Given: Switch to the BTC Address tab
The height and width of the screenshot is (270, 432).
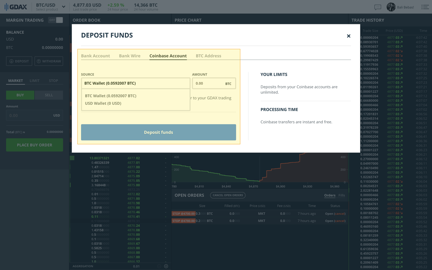Looking at the screenshot, I should point(208,56).
